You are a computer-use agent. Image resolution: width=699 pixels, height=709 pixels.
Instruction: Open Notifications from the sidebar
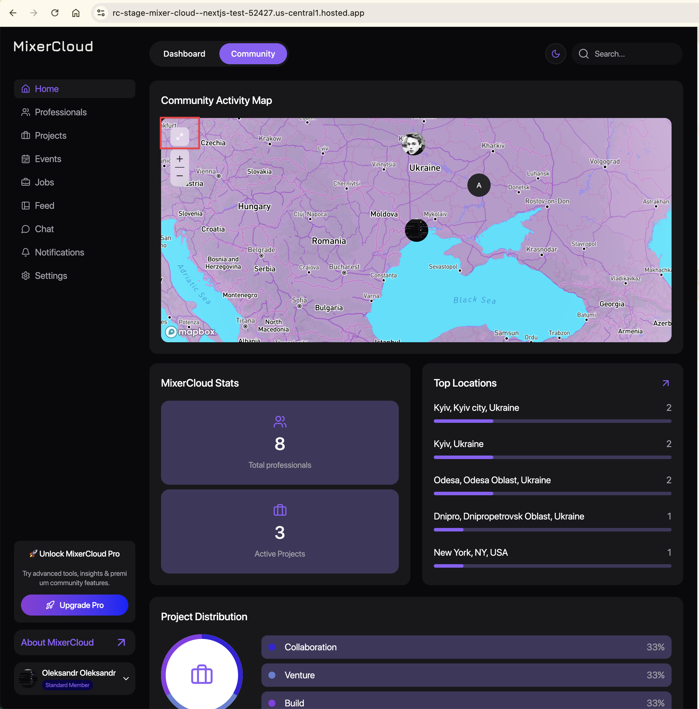(x=60, y=253)
